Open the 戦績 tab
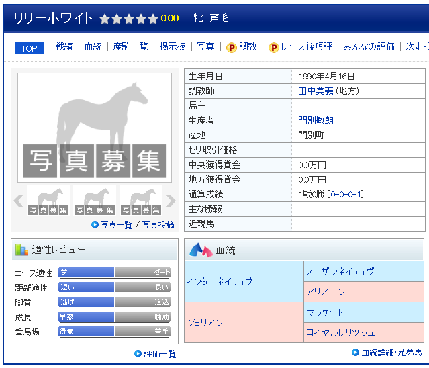Viewport: 429px width, 368px height. click(64, 46)
